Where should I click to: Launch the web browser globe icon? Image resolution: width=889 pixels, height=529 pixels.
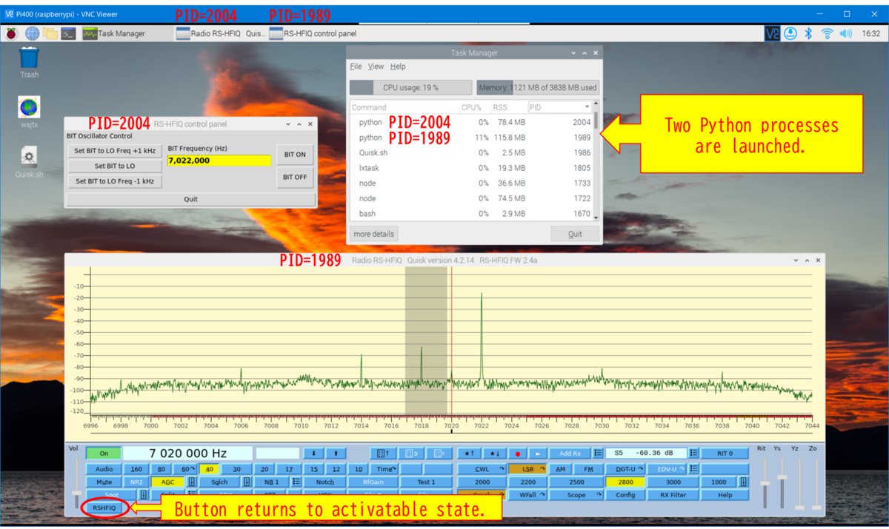coord(32,33)
